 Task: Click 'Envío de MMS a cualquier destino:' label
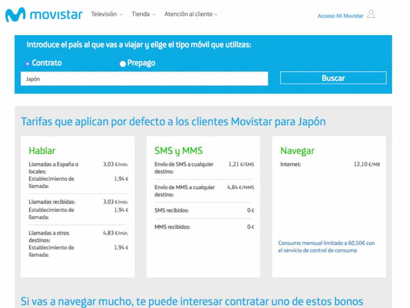[185, 191]
